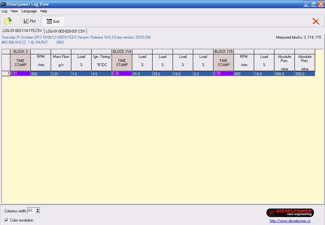
Task: Select Load value 0.0
Action: pyautogui.click(x=203, y=73)
